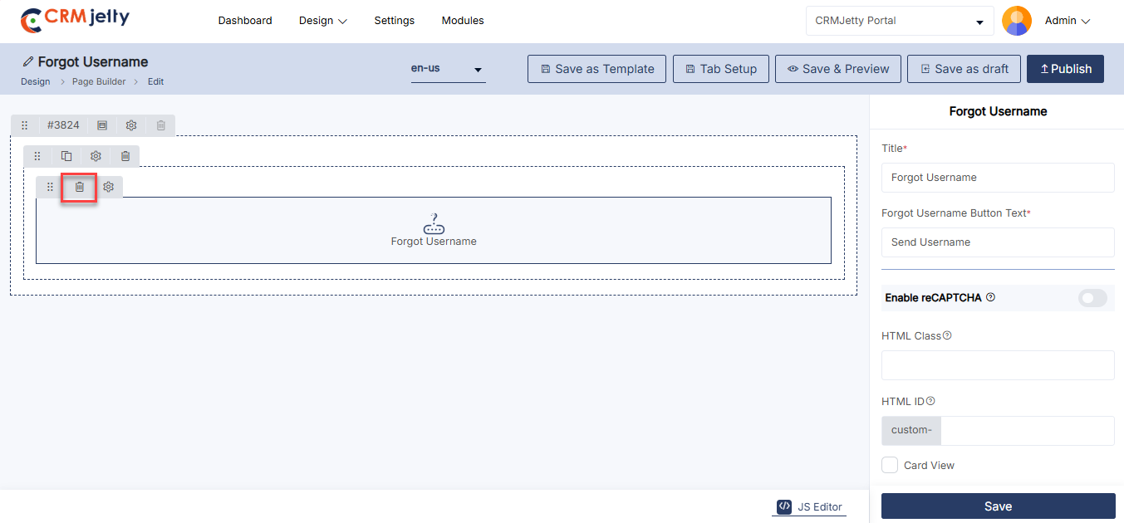
Task: Open the JS Editor link
Action: pyautogui.click(x=810, y=507)
